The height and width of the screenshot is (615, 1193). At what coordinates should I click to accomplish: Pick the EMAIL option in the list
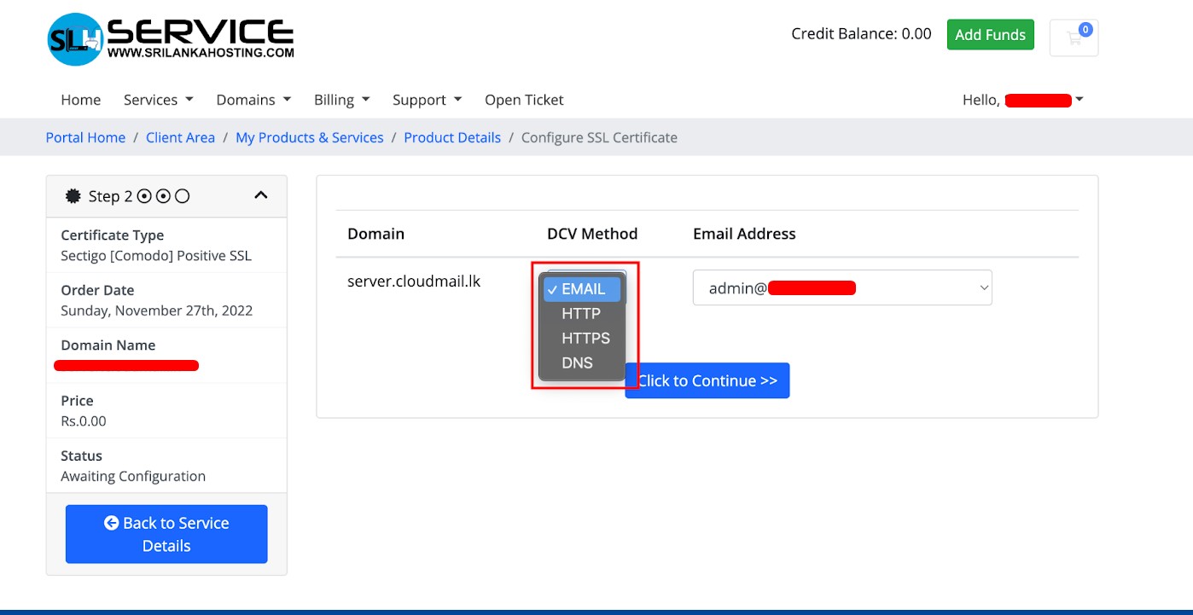coord(583,289)
